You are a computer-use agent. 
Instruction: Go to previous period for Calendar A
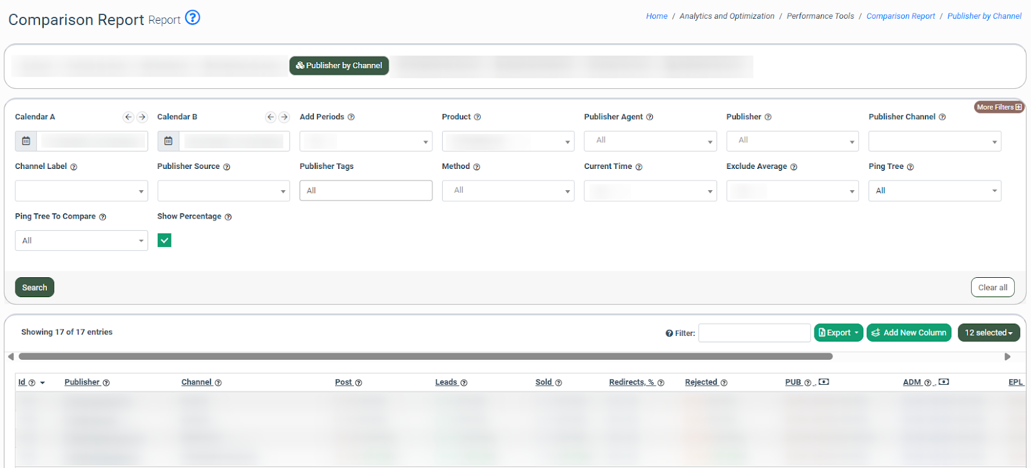[x=128, y=117]
